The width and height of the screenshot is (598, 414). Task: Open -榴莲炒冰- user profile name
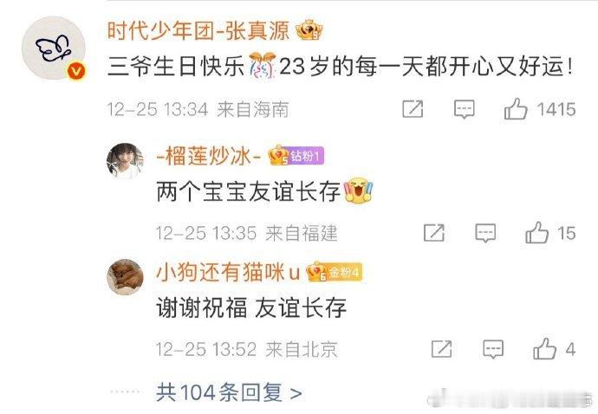pos(209,156)
